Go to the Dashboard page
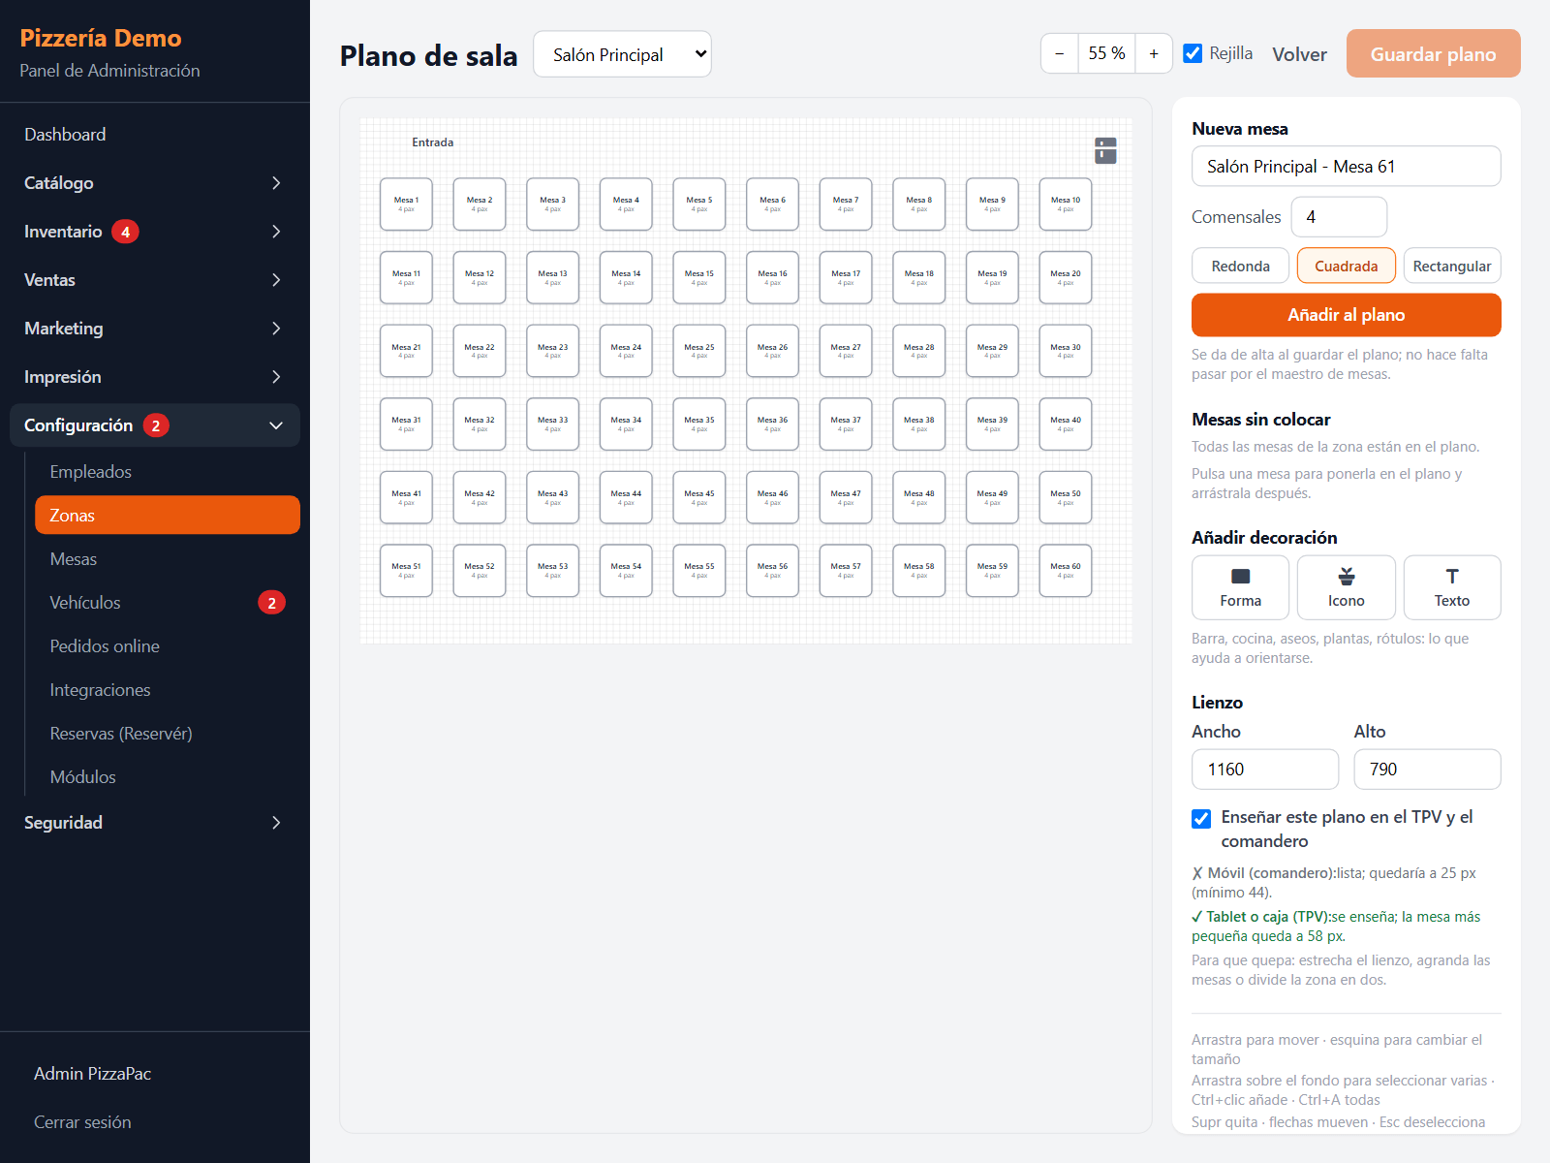The height and width of the screenshot is (1163, 1550). click(x=155, y=135)
